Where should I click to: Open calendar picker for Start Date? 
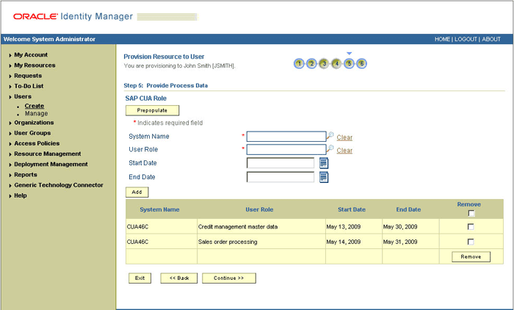coord(324,163)
